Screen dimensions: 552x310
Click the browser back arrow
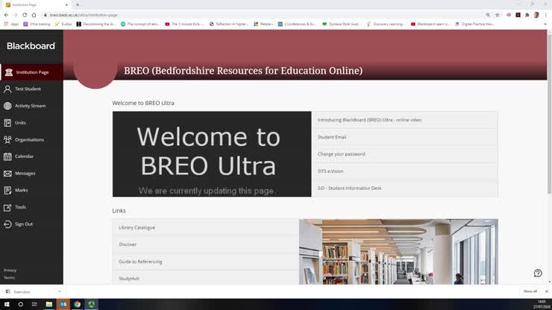[6, 15]
